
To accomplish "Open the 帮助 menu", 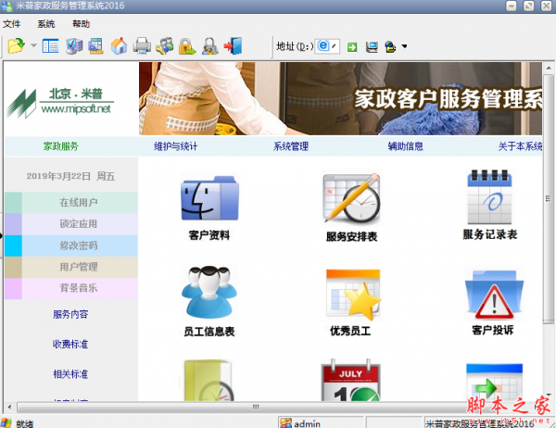I will click(82, 24).
